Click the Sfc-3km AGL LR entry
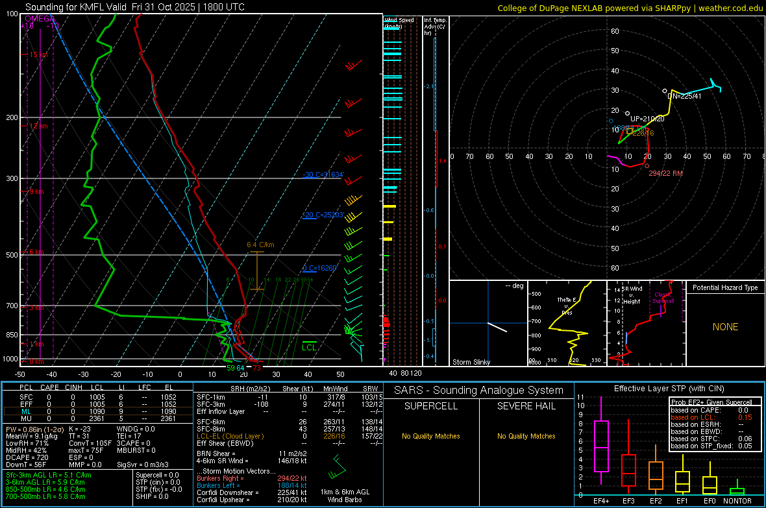 point(49,475)
